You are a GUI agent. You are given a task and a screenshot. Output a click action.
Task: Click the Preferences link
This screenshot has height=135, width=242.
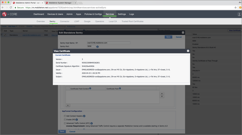tap(71, 26)
